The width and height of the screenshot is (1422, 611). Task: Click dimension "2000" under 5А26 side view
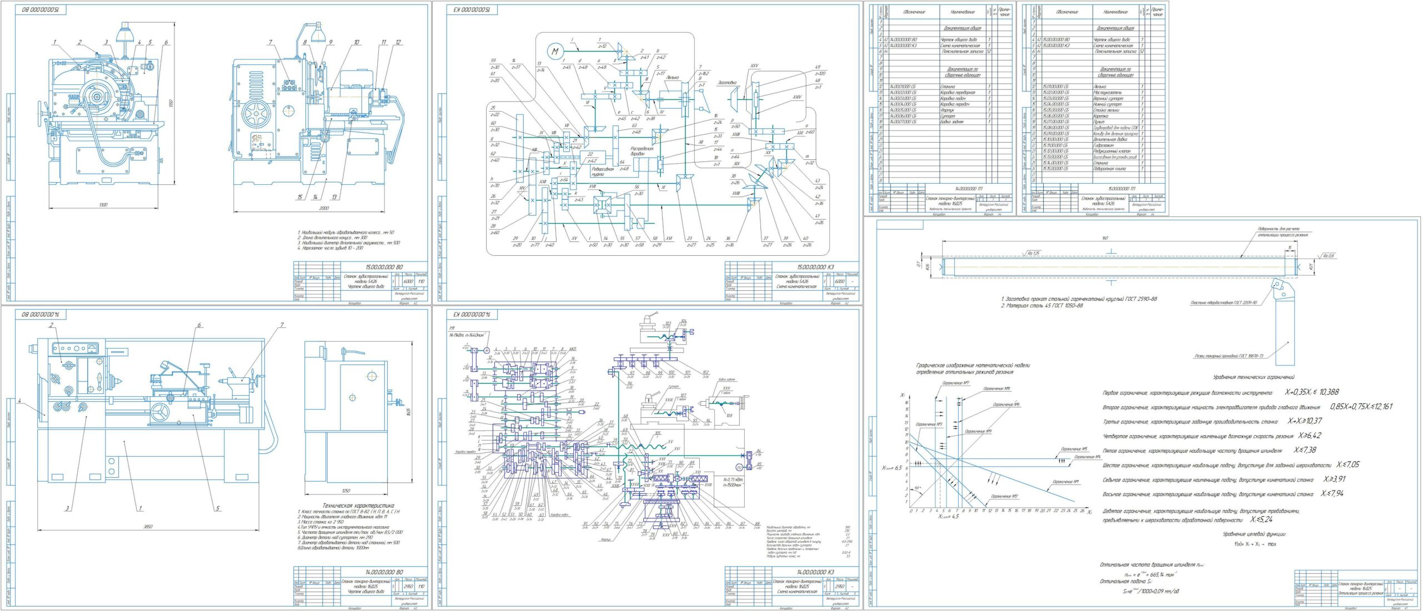[324, 208]
